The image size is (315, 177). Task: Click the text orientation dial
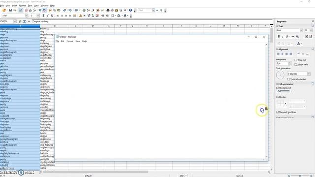pos(280,75)
